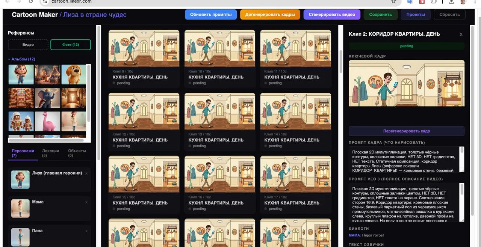This screenshot has height=247, width=481.
Task: Select Лиза character avatar thumbnail
Action: point(20,179)
